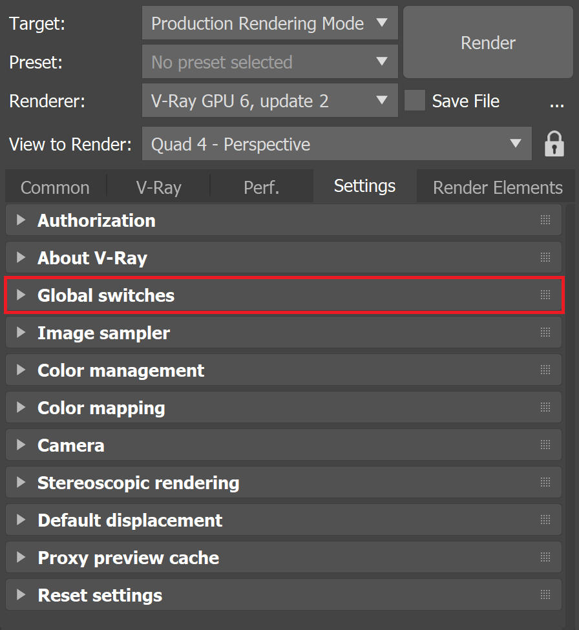Image resolution: width=579 pixels, height=630 pixels.
Task: Enable the Save File checkbox
Action: [414, 101]
